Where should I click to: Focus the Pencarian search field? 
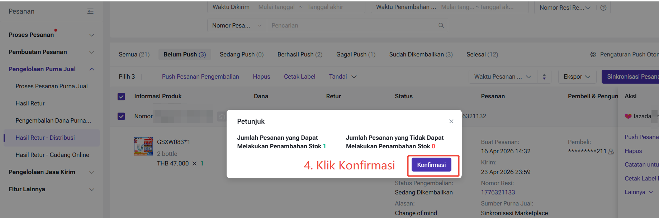pos(351,25)
